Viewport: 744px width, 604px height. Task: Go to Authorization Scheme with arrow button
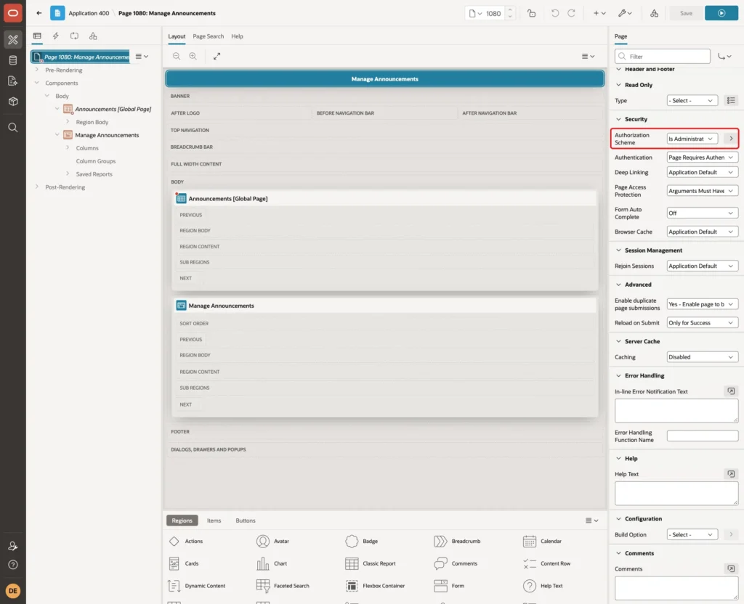(731, 139)
